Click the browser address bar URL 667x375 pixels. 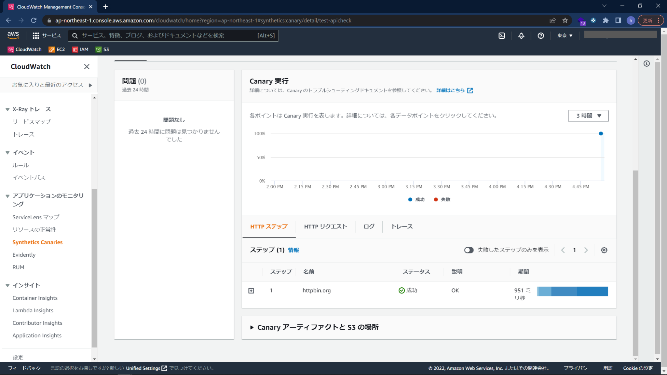(x=203, y=20)
